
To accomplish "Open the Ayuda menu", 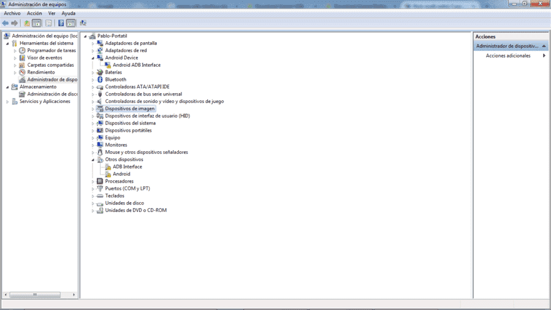I will click(69, 13).
